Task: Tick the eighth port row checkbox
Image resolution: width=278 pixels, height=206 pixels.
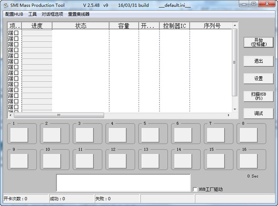Action: (x=16, y=73)
